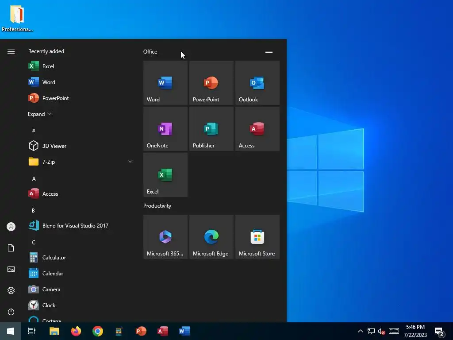Screen dimensions: 453x340
Task: Expand the Recently added list
Action: click(x=39, y=114)
